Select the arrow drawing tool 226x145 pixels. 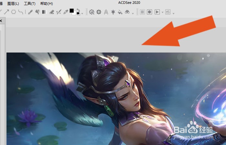[6, 12]
